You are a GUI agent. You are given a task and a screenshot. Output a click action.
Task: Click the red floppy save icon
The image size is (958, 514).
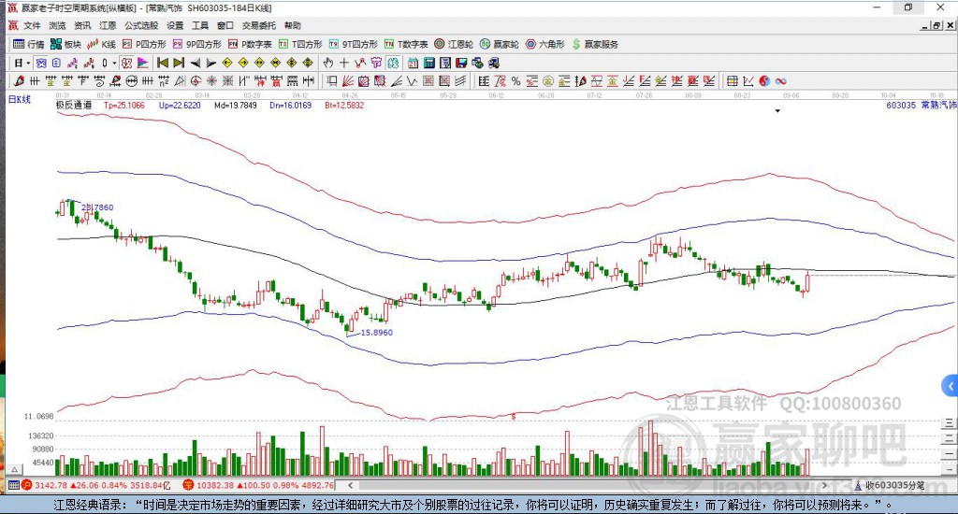461,63
